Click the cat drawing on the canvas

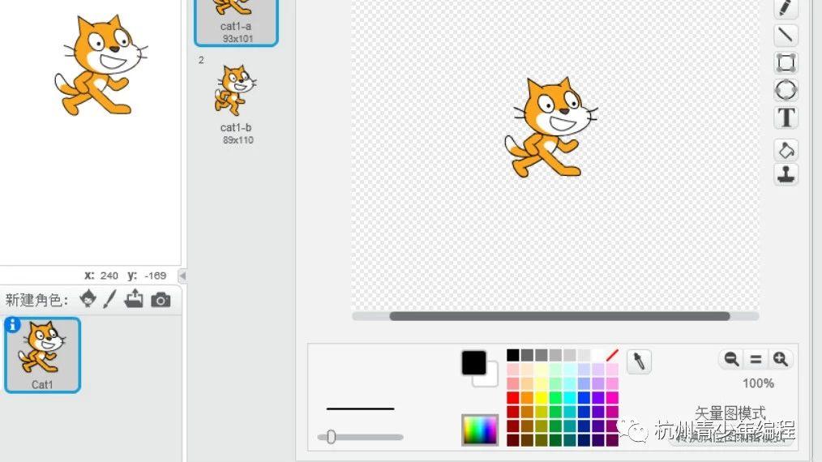pos(550,127)
